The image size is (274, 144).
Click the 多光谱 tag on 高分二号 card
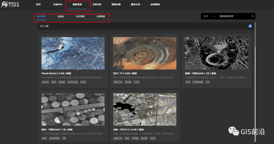(128, 82)
